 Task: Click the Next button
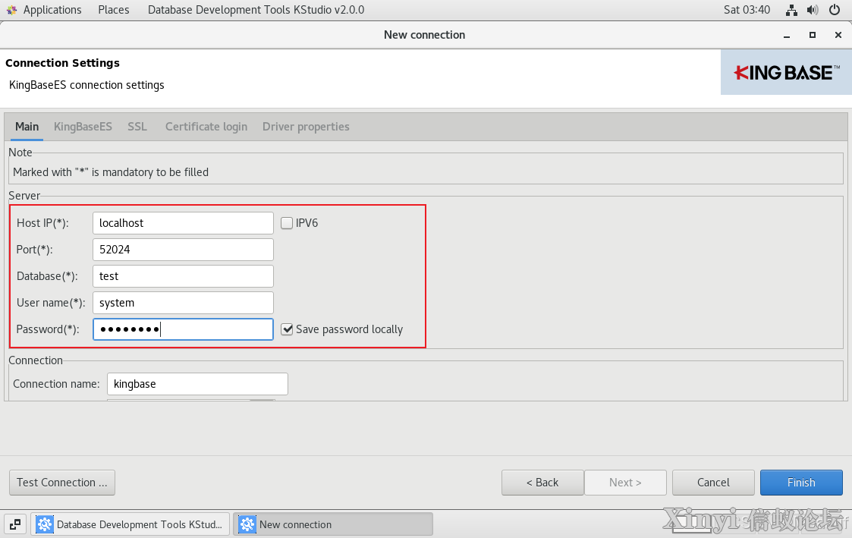(625, 483)
